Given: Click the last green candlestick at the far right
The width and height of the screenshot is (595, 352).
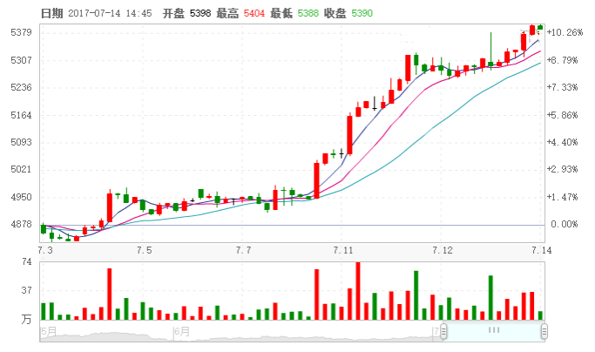Looking at the screenshot, I should click(x=540, y=27).
